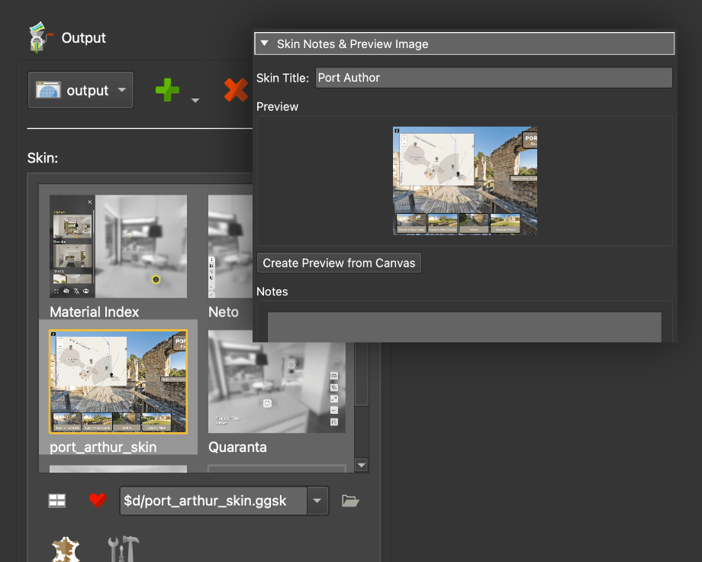Toggle the red heart favorite icon
Image resolution: width=702 pixels, height=562 pixels.
[97, 500]
